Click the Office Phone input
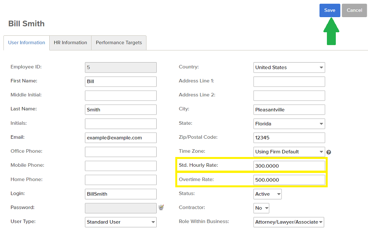Image resolution: width=368 pixels, height=232 pixels. click(121, 152)
